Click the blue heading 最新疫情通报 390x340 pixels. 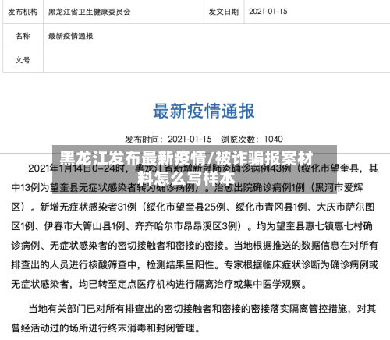coord(204,111)
